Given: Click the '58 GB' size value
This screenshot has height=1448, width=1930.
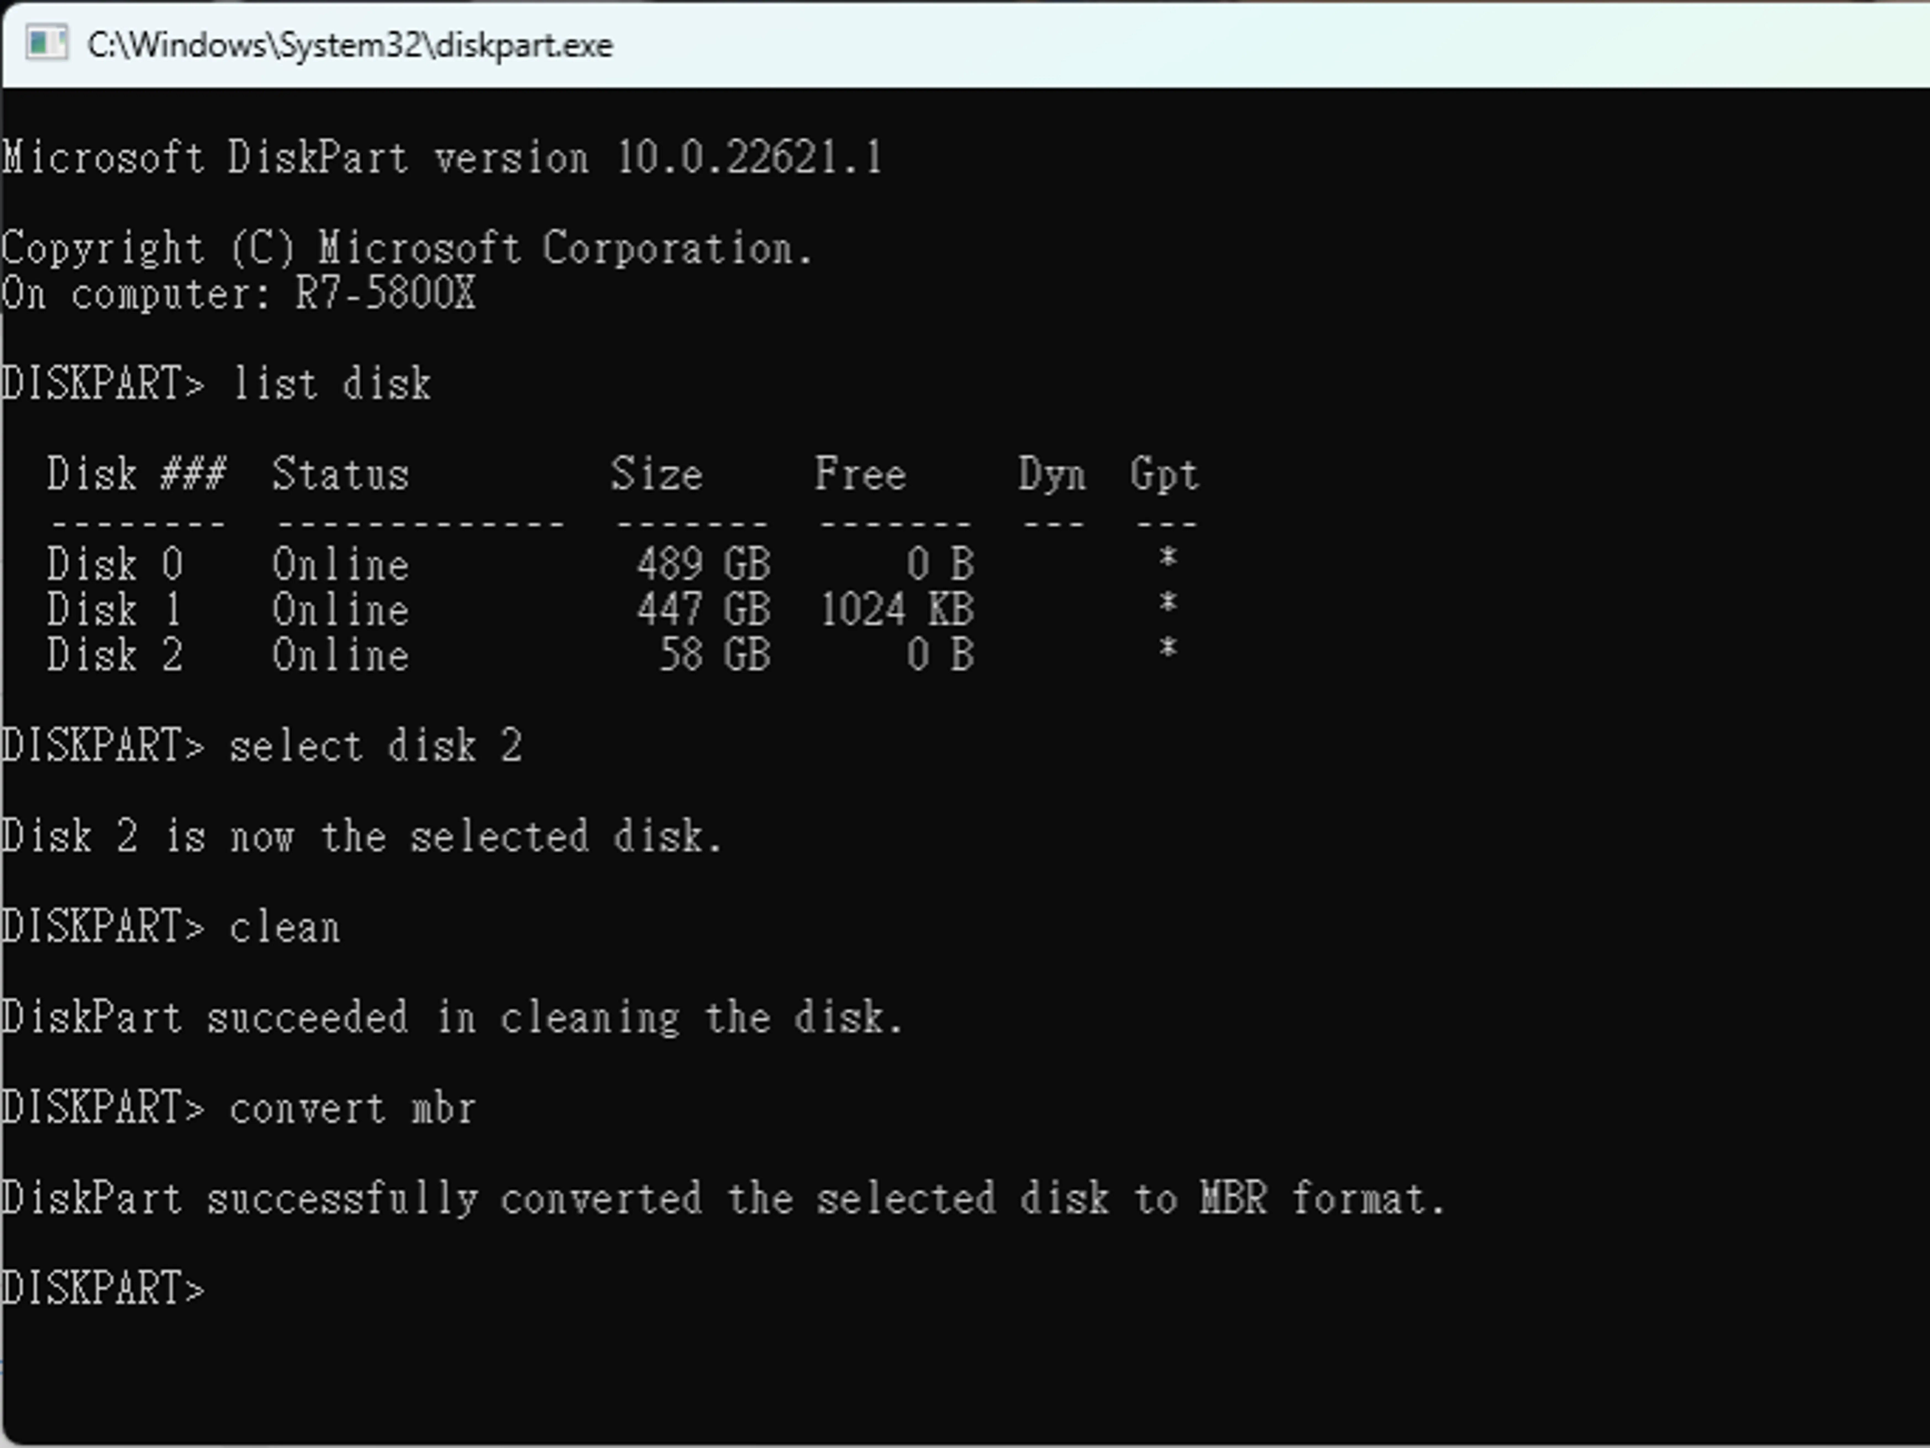Looking at the screenshot, I should coord(715,654).
